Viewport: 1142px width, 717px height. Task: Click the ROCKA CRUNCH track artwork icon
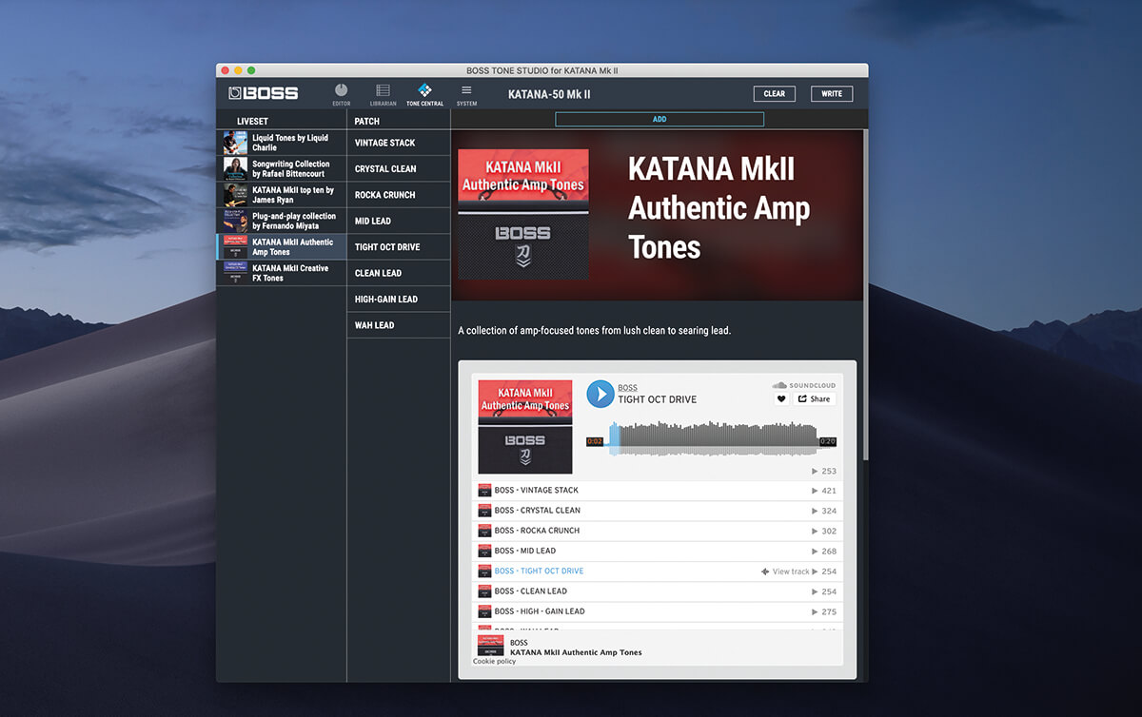pos(484,531)
